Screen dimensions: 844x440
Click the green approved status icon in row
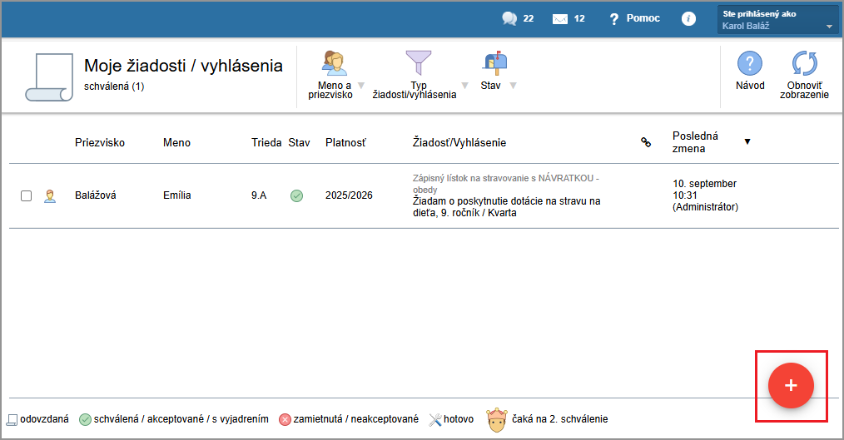click(x=296, y=195)
